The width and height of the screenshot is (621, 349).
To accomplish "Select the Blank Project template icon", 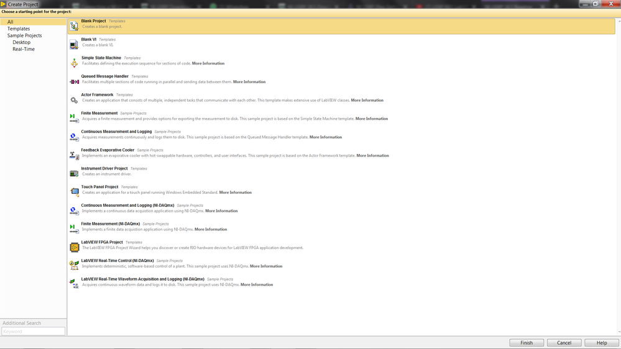I will [x=74, y=26].
